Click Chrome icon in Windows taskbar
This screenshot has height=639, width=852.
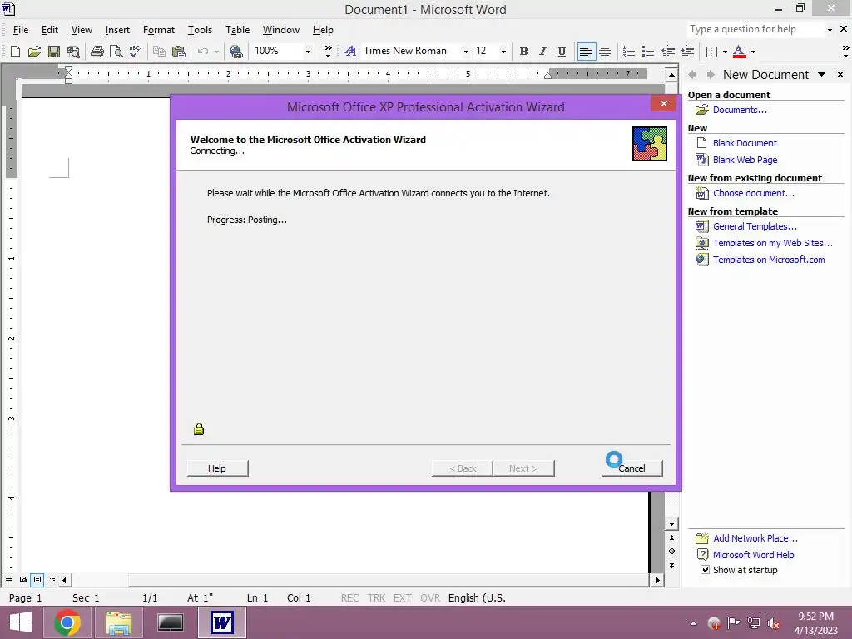tap(67, 622)
